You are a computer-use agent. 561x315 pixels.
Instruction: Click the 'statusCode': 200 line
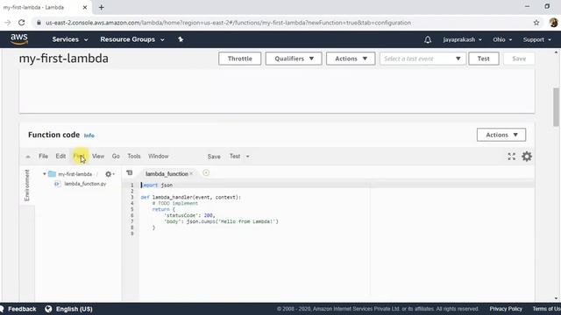[189, 215]
